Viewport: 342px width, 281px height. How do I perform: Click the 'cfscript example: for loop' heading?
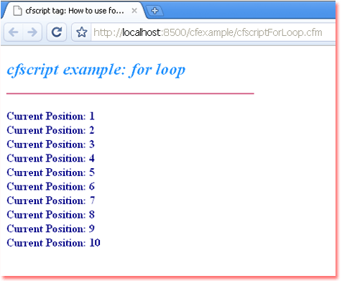tap(96, 70)
